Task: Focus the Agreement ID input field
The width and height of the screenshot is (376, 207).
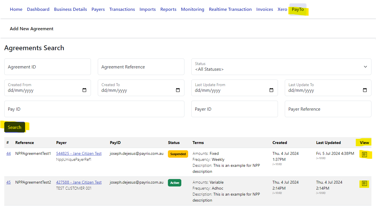Action: (x=48, y=67)
